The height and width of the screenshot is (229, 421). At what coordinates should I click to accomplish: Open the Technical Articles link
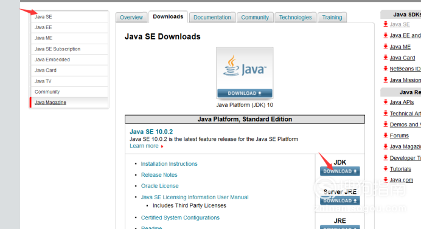405,114
